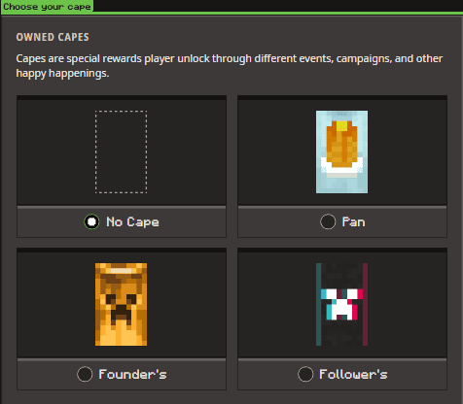Click the empty dashed No Cape preview
The height and width of the screenshot is (404, 463).
click(x=121, y=151)
